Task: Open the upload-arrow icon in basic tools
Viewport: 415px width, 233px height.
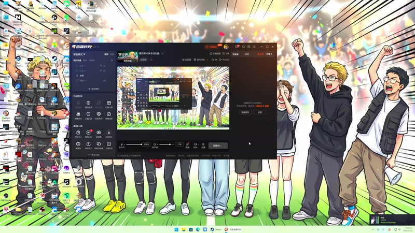Action: coord(88,144)
